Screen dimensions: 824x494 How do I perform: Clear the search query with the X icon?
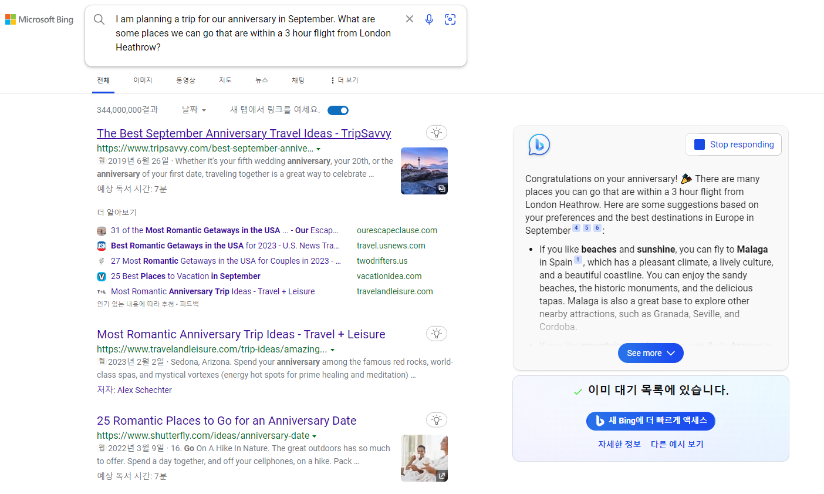pos(410,19)
